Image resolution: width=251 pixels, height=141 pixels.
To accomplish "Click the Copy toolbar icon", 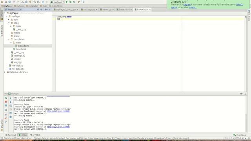I will (26, 2).
